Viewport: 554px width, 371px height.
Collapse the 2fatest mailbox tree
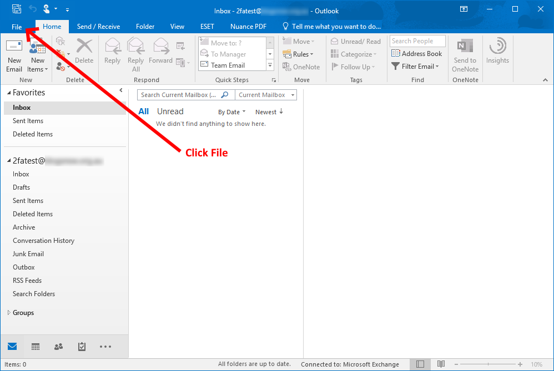click(x=9, y=161)
